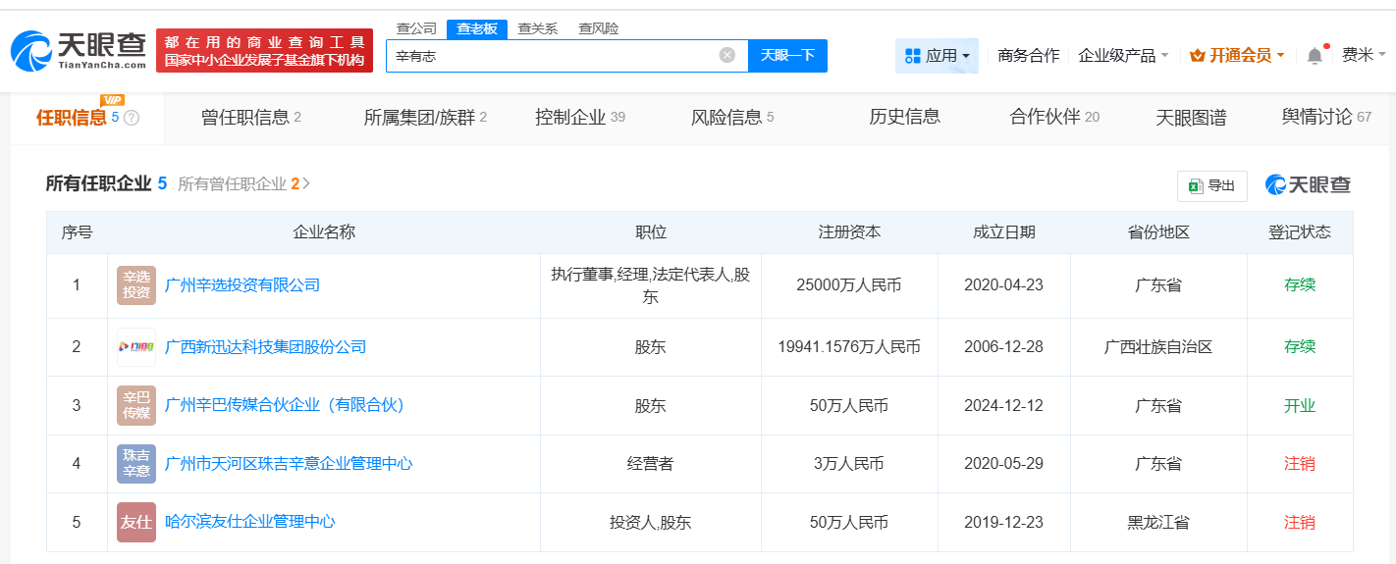Click into the search field containing 辛有志

coord(550,56)
